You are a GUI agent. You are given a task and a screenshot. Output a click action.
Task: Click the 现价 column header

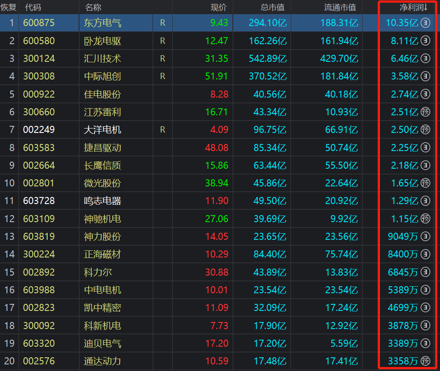(x=218, y=8)
